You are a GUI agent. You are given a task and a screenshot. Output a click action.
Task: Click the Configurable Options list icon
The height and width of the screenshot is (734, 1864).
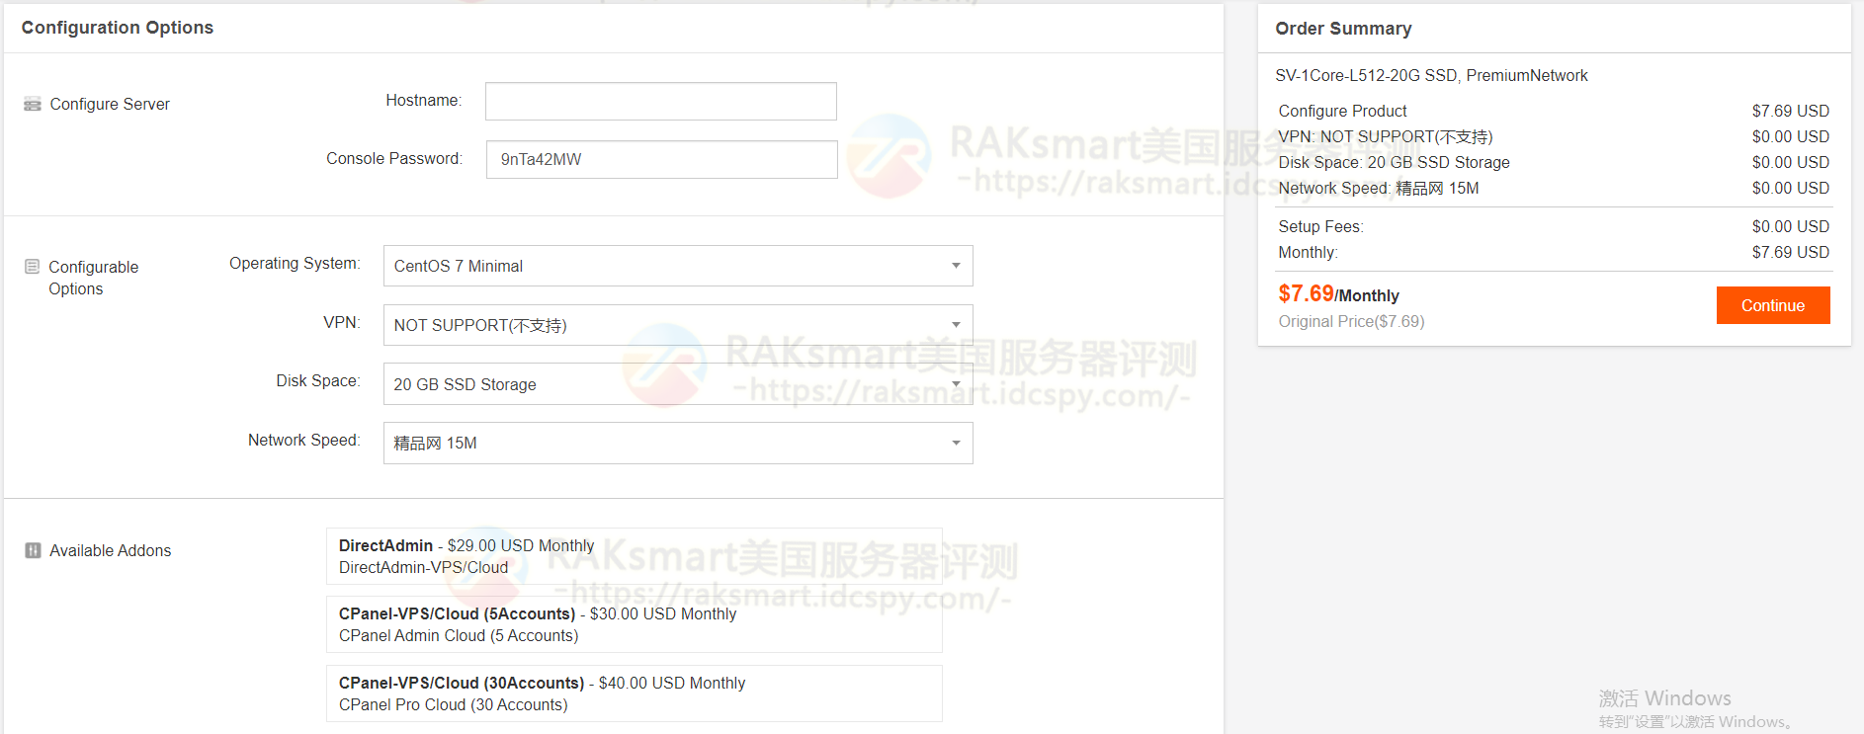click(33, 267)
